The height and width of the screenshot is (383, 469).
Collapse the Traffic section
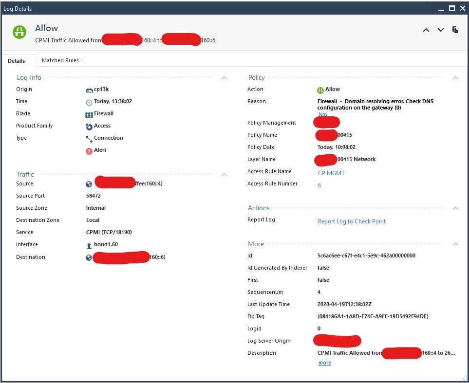(x=224, y=174)
